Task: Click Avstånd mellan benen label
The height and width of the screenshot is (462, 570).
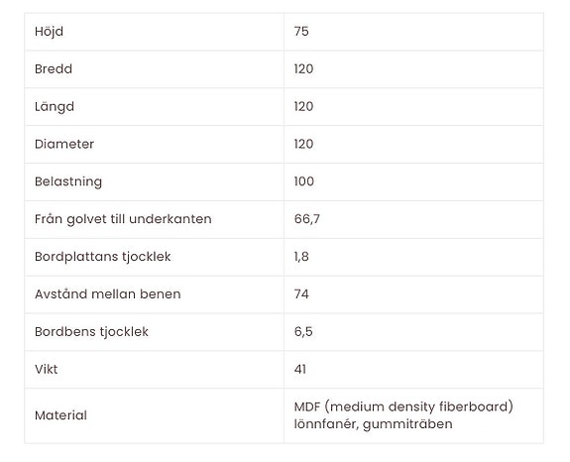Action: (x=108, y=294)
